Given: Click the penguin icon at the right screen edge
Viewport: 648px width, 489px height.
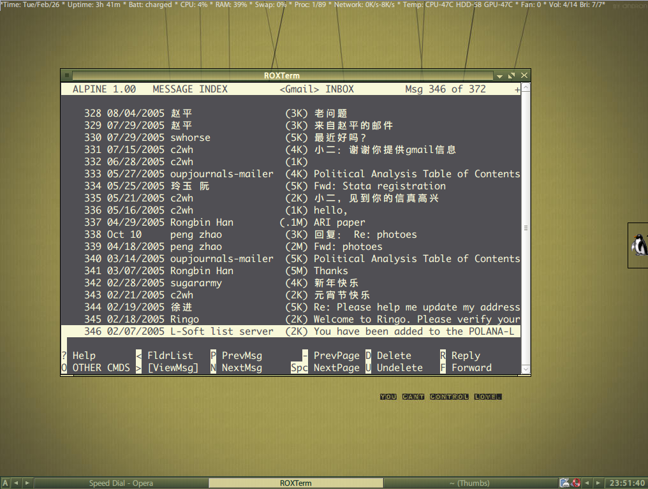Looking at the screenshot, I should coord(639,245).
